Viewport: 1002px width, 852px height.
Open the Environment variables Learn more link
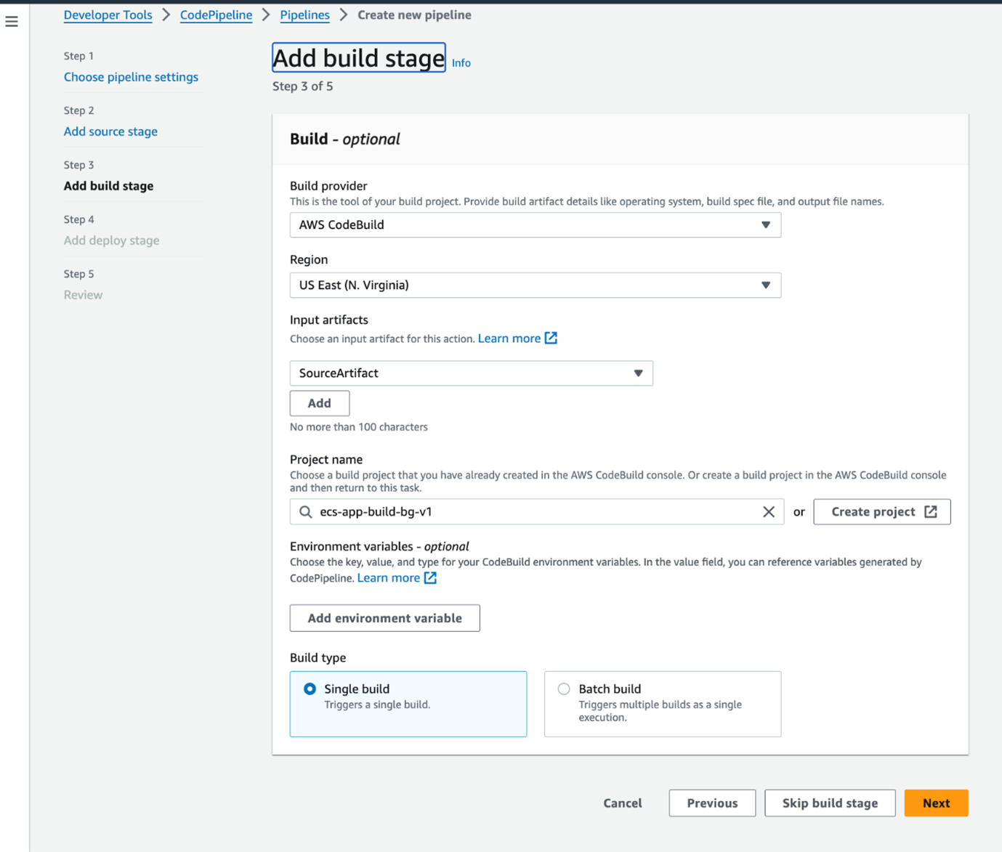pyautogui.click(x=389, y=578)
